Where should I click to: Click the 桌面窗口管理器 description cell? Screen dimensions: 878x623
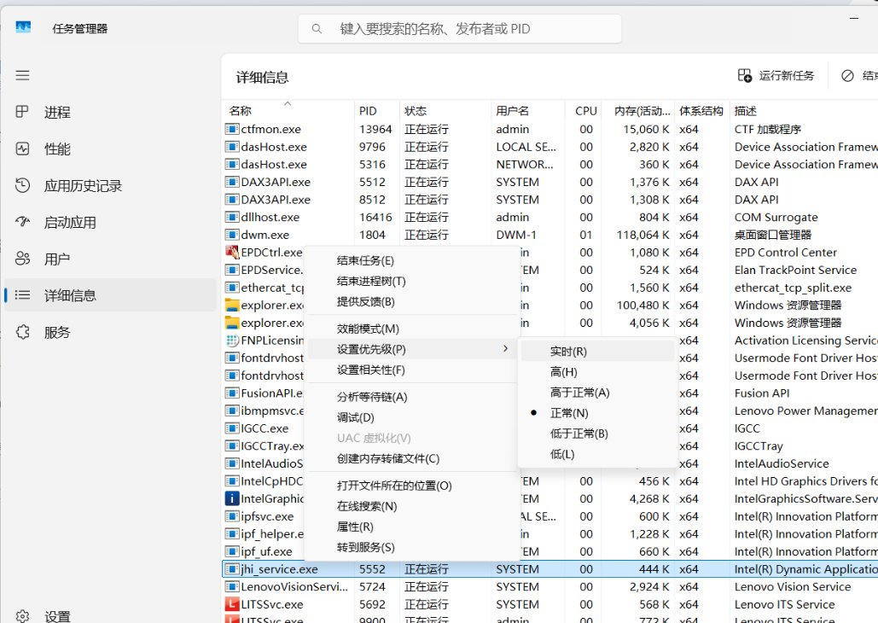773,235
